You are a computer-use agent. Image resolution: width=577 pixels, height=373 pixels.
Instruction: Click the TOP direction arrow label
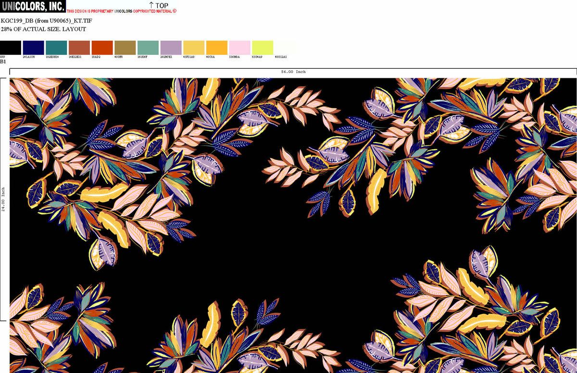(158, 5)
